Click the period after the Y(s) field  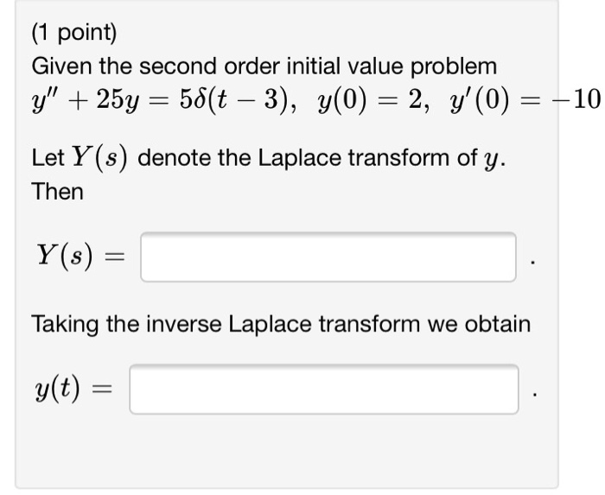coord(533,263)
